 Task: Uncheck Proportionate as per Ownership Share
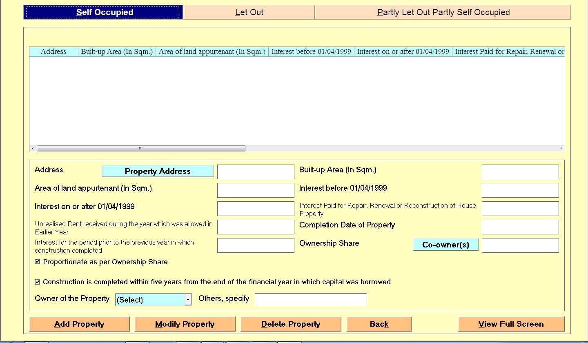(x=38, y=262)
